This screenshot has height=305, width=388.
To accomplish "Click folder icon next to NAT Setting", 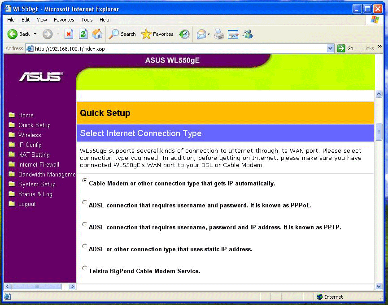I will point(12,155).
